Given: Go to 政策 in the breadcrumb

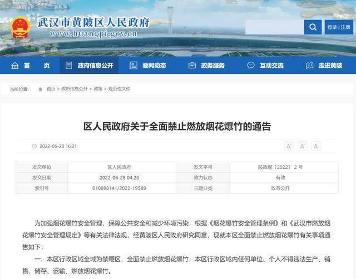Looking at the screenshot, I should coord(98,89).
